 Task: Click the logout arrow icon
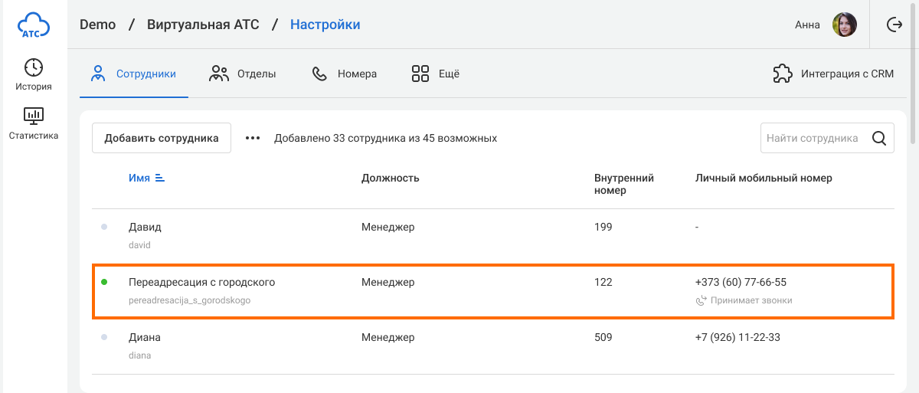click(894, 25)
